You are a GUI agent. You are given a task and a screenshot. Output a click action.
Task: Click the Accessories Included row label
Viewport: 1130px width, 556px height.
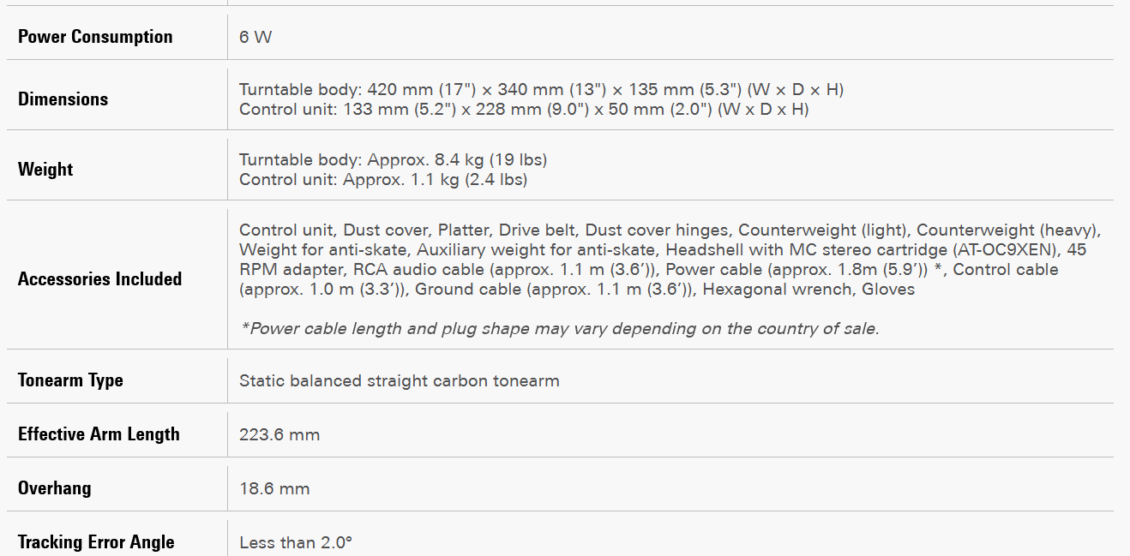pos(99,279)
